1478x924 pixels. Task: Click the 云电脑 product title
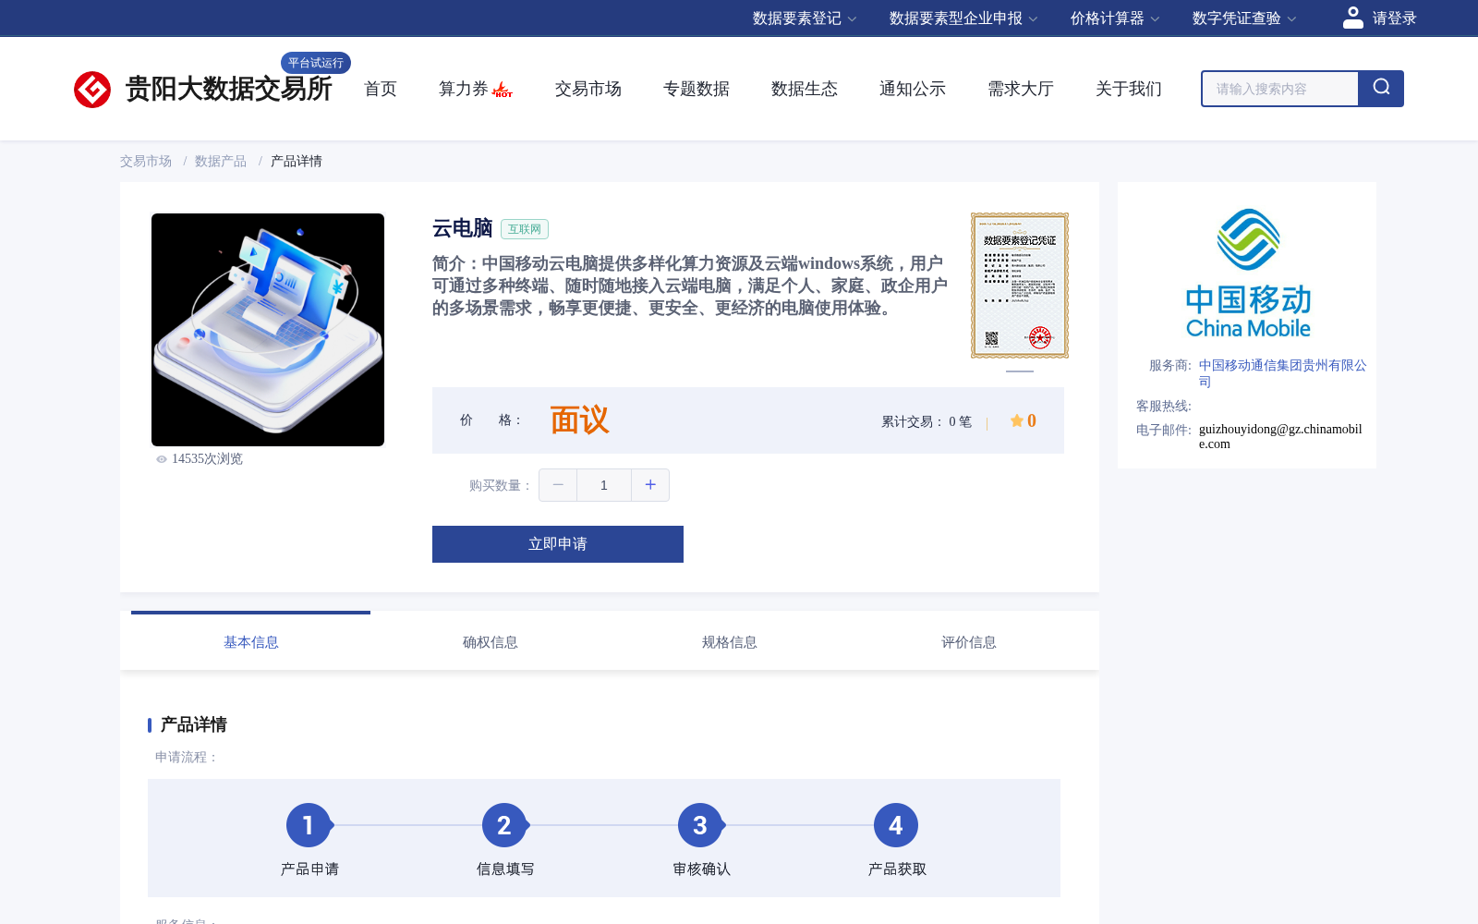463,228
